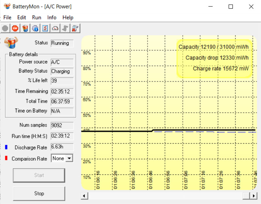Click the greyed-out octagon start toolbar icon
This screenshot has width=261, height=204.
tap(5, 28)
